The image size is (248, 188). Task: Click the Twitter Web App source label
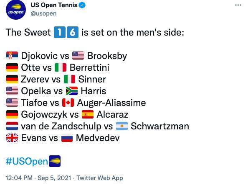coord(100,178)
